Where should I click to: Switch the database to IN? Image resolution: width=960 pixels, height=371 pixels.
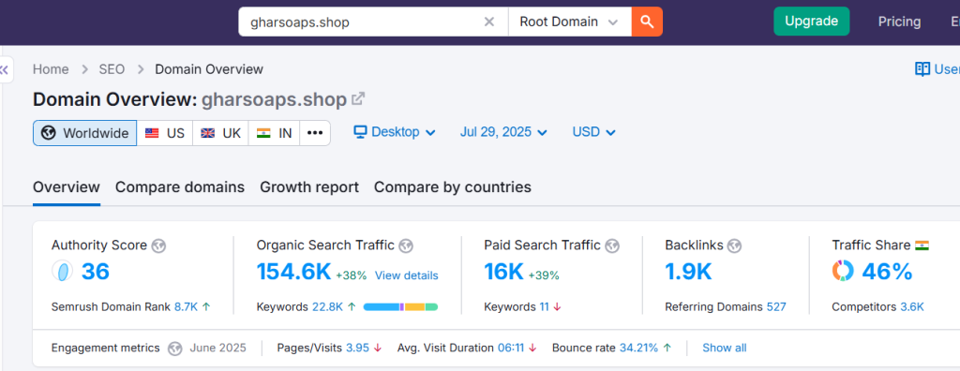(275, 133)
